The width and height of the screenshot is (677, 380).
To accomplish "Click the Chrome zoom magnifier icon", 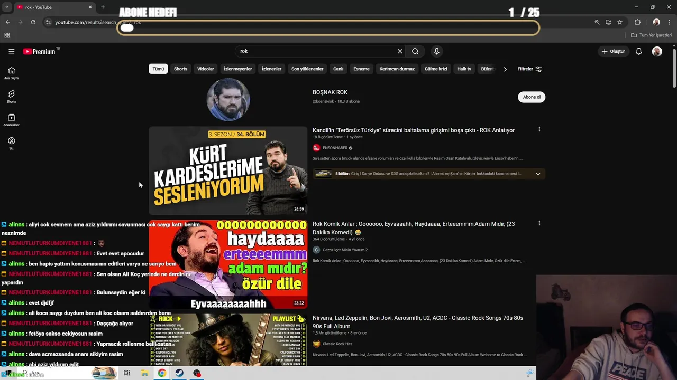I will pyautogui.click(x=597, y=22).
